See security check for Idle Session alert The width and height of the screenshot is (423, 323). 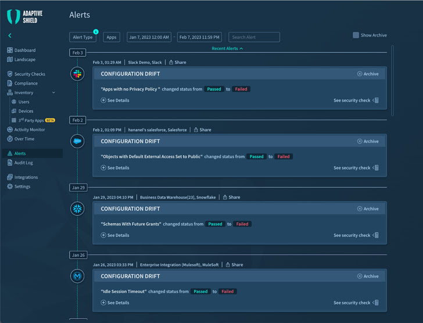356,303
